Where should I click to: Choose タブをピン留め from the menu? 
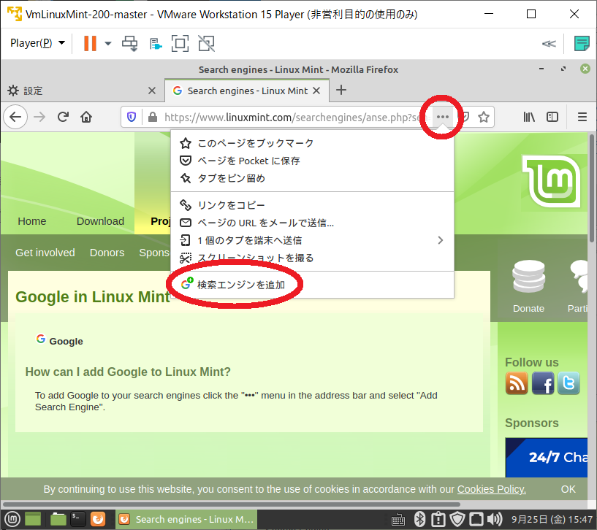pyautogui.click(x=312, y=178)
